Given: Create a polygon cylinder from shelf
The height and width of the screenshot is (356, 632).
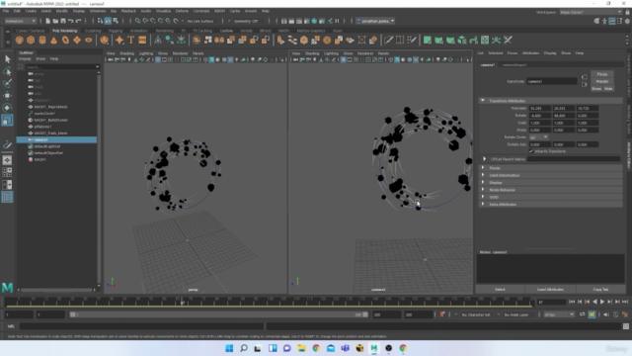Looking at the screenshot, I should (x=42, y=40).
